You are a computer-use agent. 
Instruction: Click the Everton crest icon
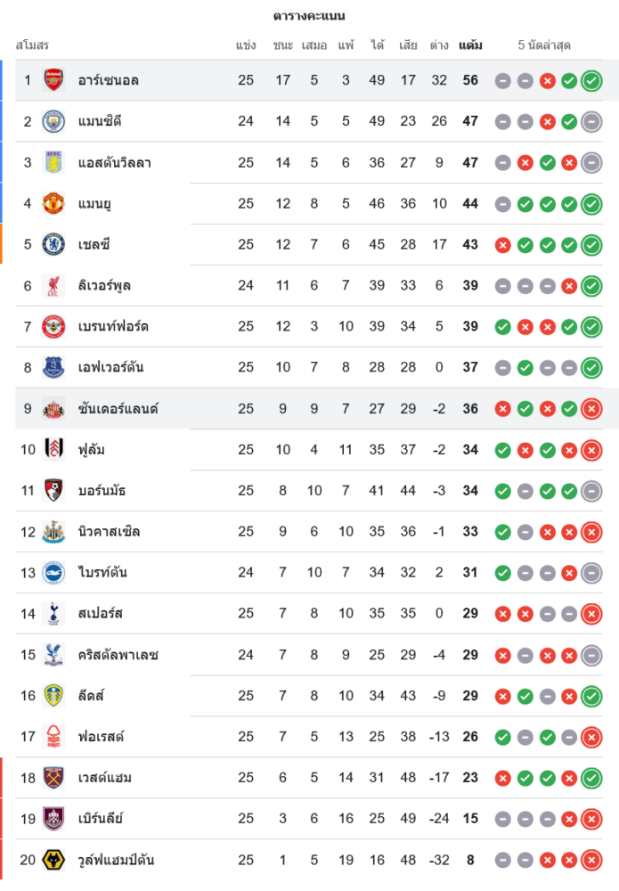point(53,367)
